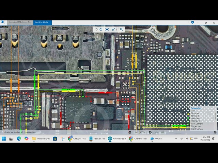218x163 pixels.
Task: Click the screen recorder timer on taskbar
Action: 156,139
